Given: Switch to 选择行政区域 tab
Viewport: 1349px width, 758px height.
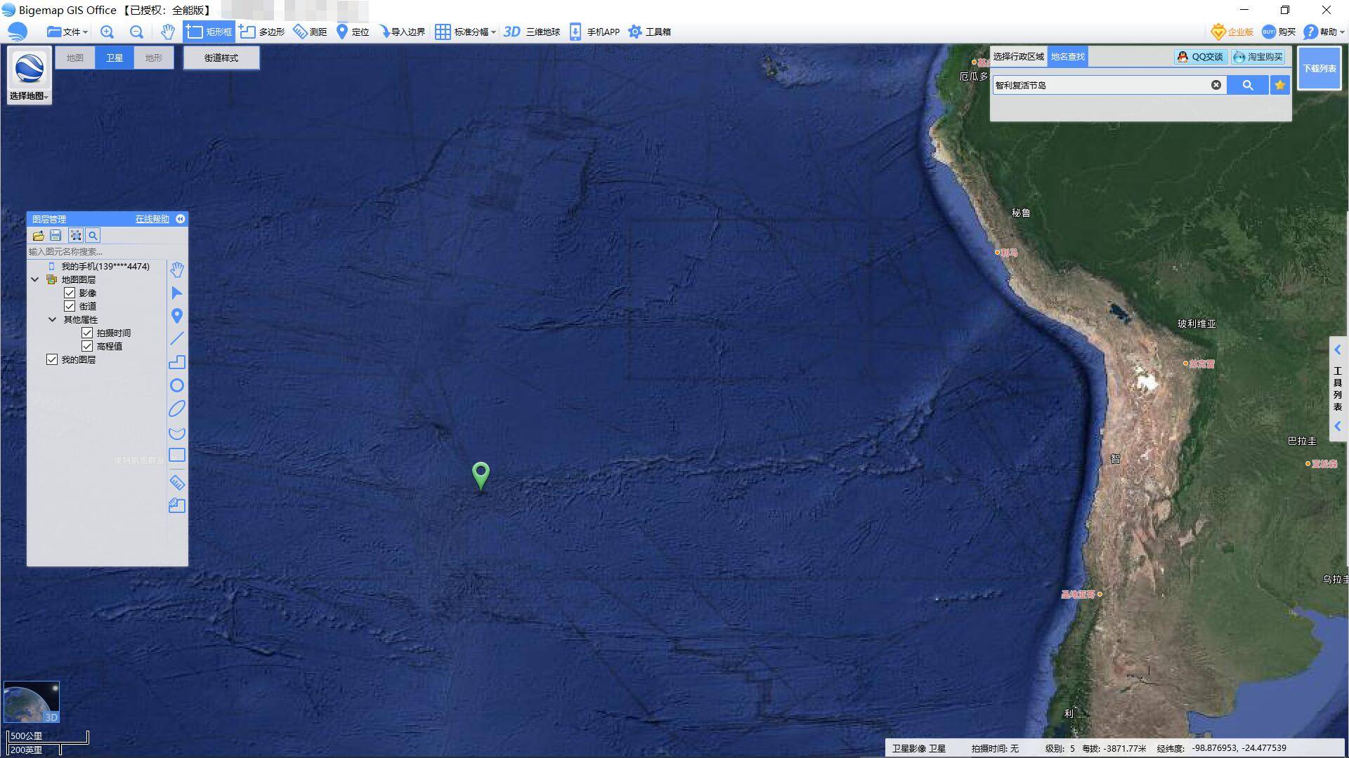Looking at the screenshot, I should pyautogui.click(x=1018, y=57).
